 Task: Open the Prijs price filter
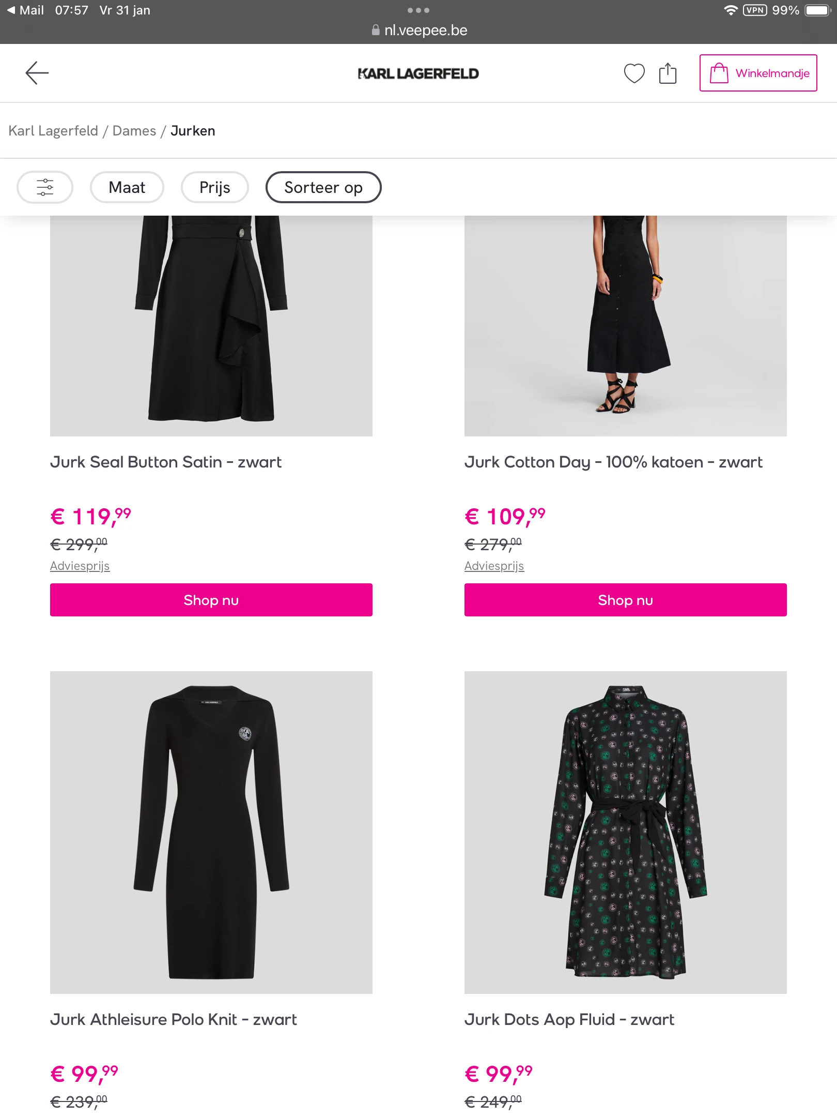[x=215, y=187]
